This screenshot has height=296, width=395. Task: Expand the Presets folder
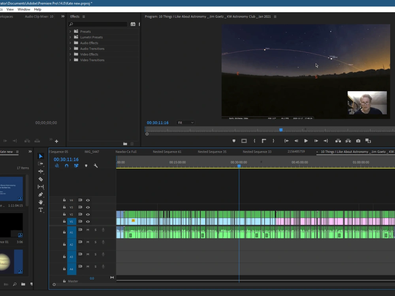point(70,32)
